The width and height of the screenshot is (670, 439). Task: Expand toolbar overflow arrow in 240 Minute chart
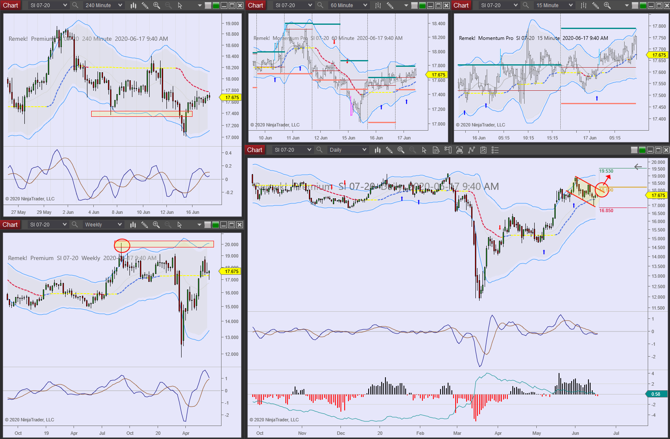[199, 5]
